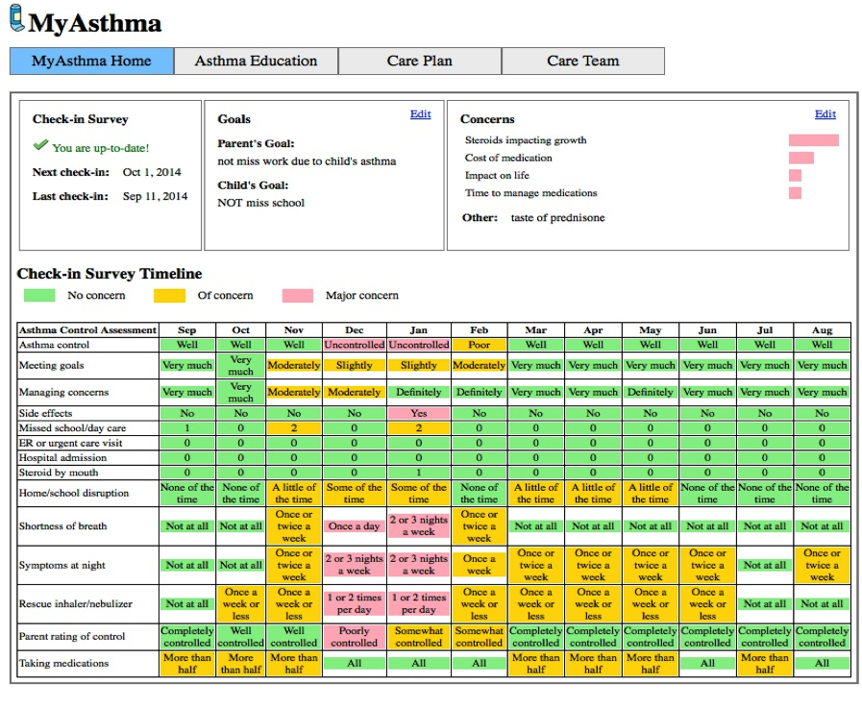The width and height of the screenshot is (862, 707).
Task: Select the Care Team tab
Action: click(582, 61)
